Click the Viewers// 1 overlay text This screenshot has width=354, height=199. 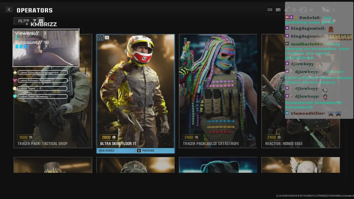pos(30,33)
